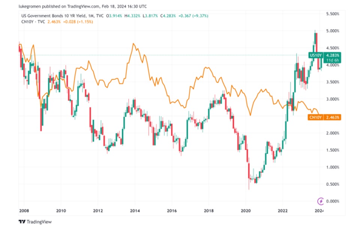The width and height of the screenshot is (351, 231).
Task: Click the purple lightning bolt icon
Action: [321, 201]
